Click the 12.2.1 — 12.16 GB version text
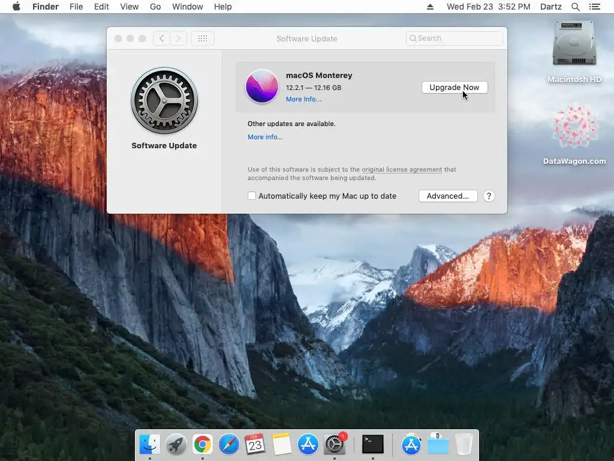This screenshot has width=614, height=461. [x=314, y=88]
